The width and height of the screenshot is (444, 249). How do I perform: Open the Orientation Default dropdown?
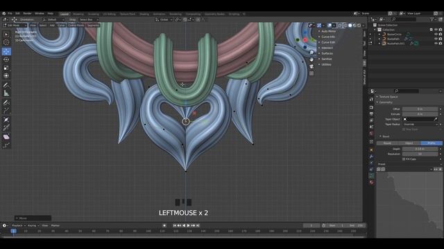(53, 20)
